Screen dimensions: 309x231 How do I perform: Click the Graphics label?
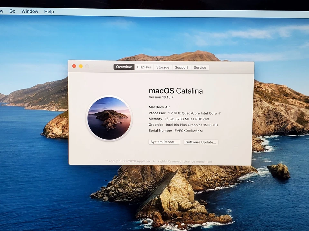click(x=156, y=125)
